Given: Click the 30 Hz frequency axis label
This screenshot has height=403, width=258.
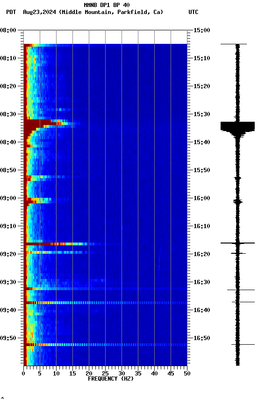Looking at the screenshot, I should 122,374.
